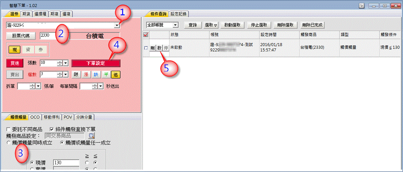Image resolution: width=403 pixels, height=172 pixels.
Task: Open 張數 quantity dropdown arrow
Action: 66,63
